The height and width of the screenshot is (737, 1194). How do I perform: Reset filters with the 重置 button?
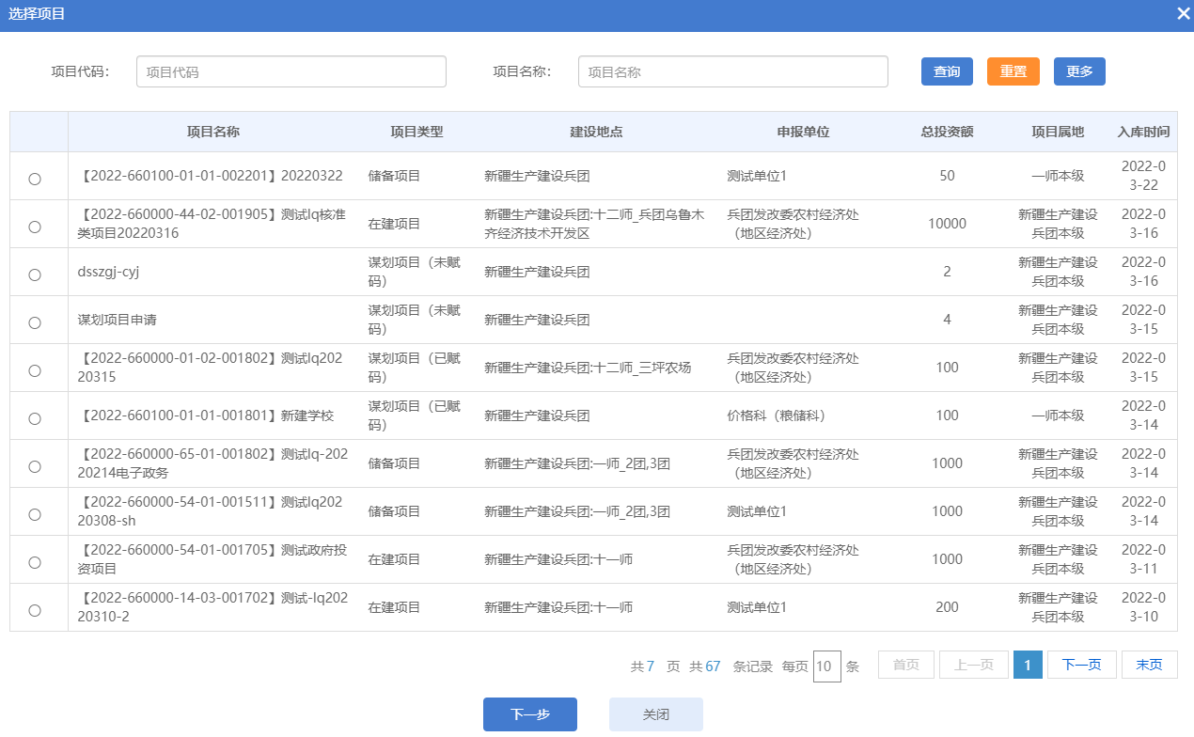1013,71
